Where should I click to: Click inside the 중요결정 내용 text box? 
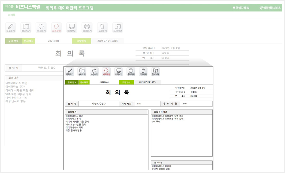(x=182, y=135)
